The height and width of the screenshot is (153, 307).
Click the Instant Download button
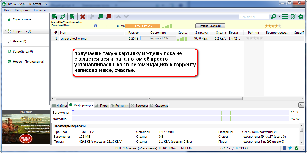(x=210, y=26)
